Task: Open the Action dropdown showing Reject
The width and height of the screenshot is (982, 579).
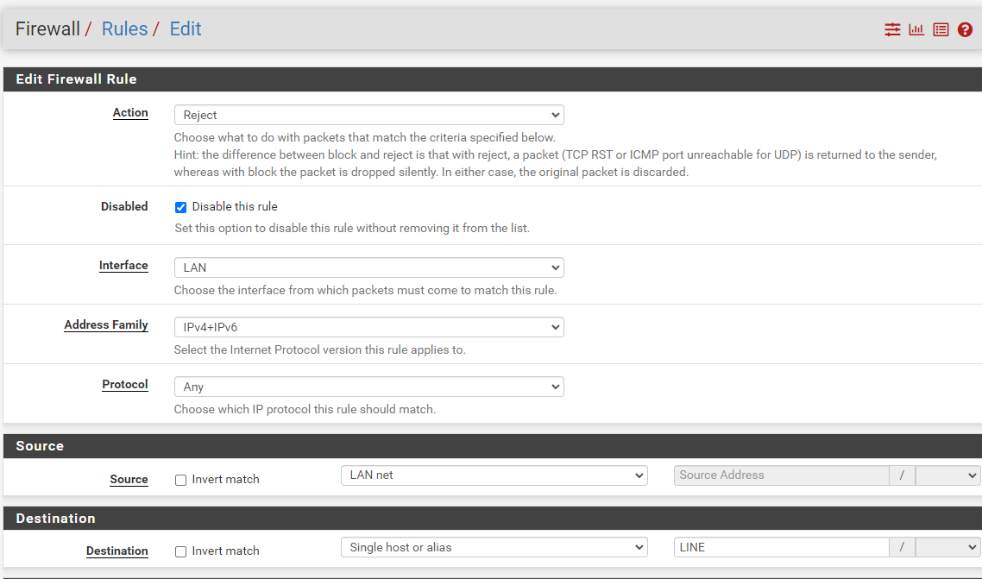Action: [x=368, y=115]
